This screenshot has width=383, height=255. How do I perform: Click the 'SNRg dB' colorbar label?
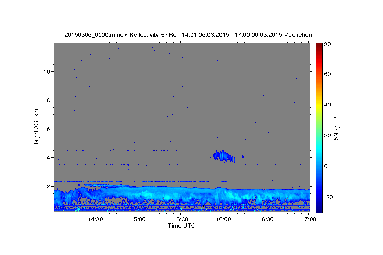[x=336, y=128]
